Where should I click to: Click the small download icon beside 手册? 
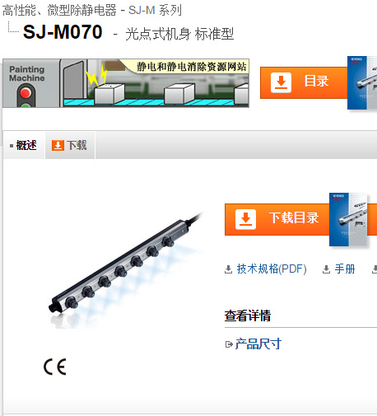(326, 269)
